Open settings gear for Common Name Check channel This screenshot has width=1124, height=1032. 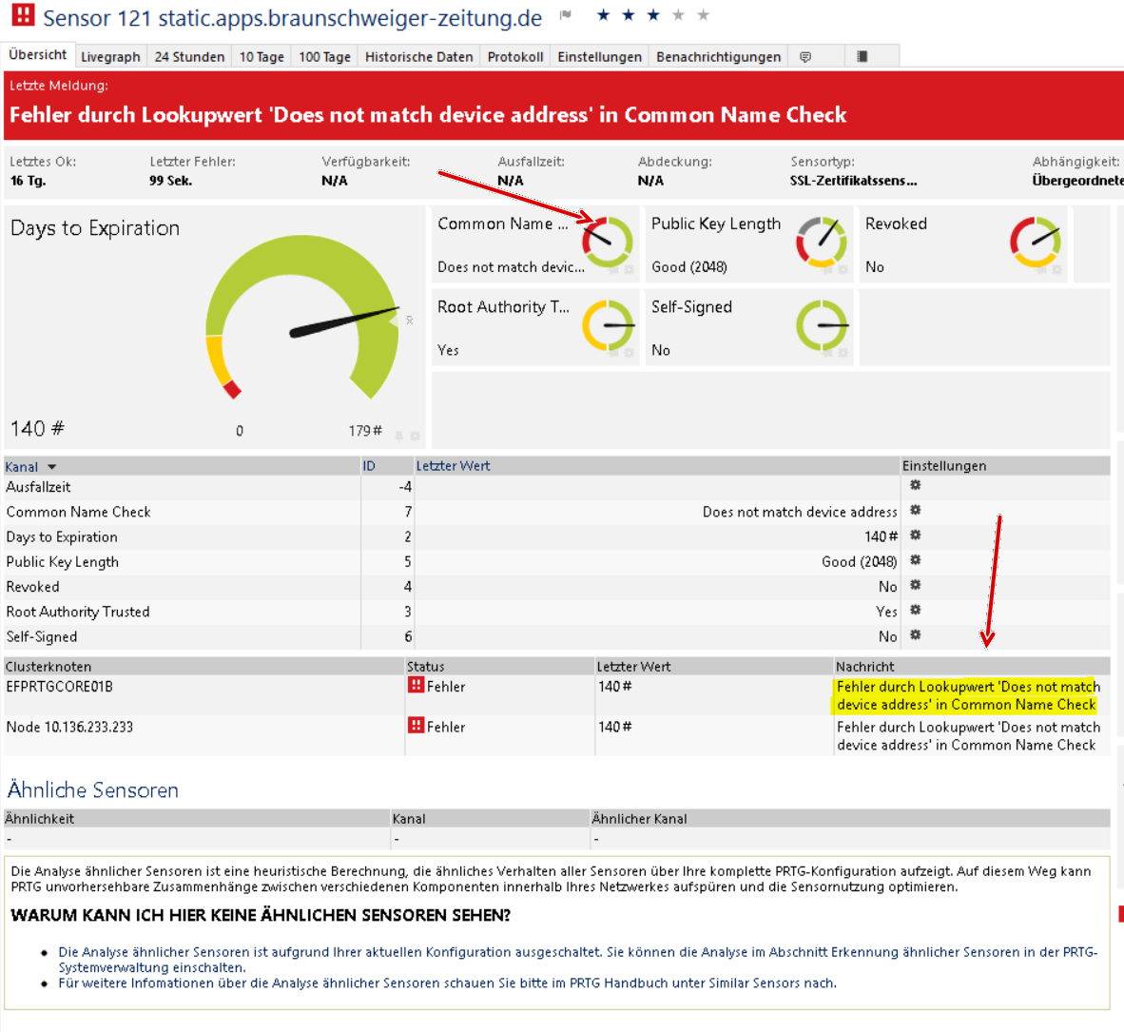pos(916,511)
